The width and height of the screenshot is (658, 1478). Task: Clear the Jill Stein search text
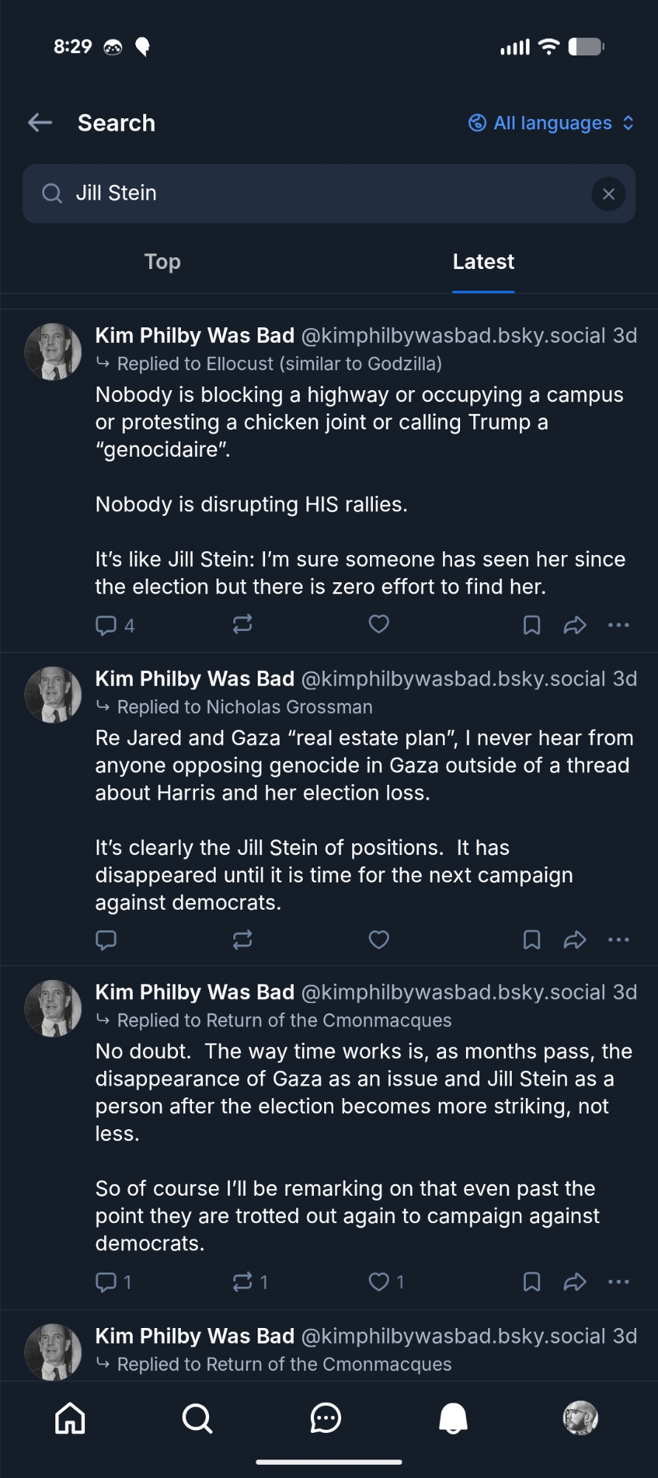(x=609, y=194)
